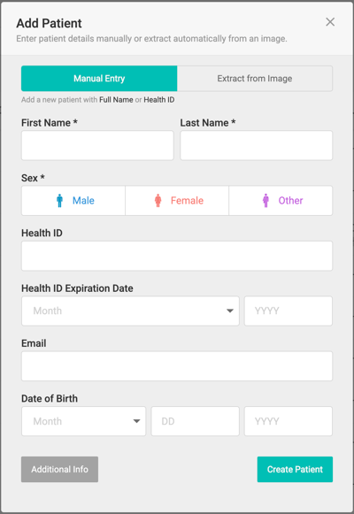Click into the Health ID field
Image resolution: width=354 pixels, height=514 pixels.
coord(177,256)
